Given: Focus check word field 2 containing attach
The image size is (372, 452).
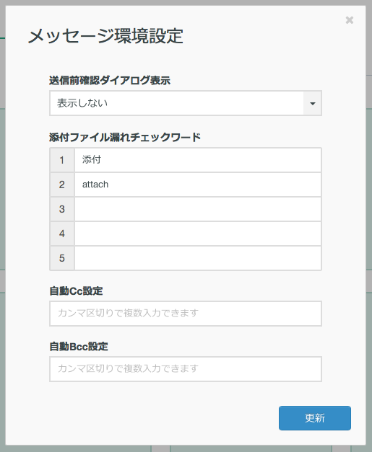Looking at the screenshot, I should (198, 185).
